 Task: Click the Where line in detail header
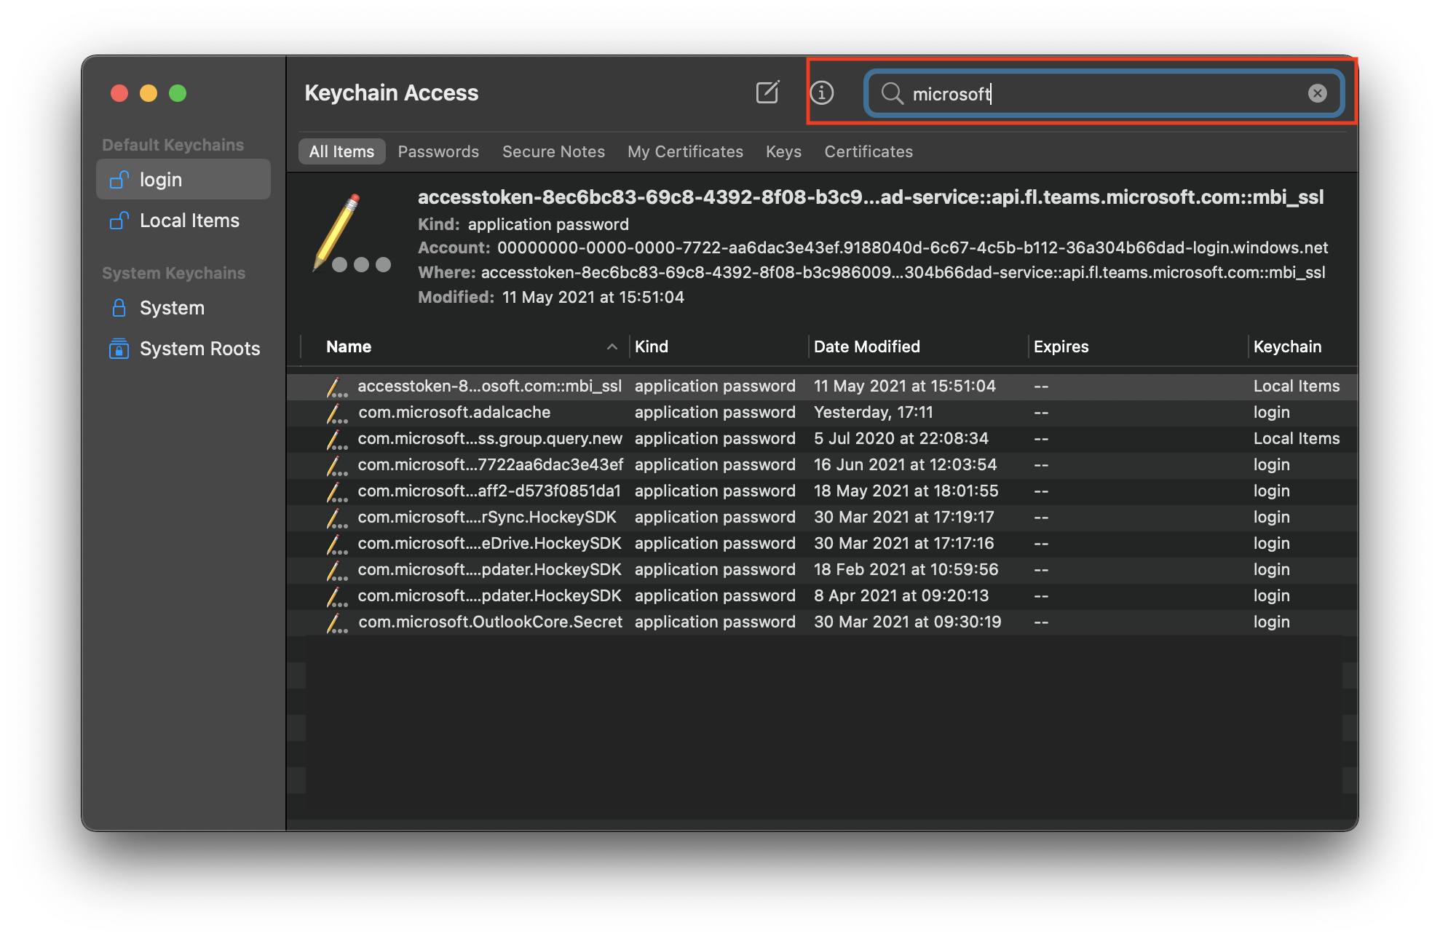pyautogui.click(x=871, y=272)
